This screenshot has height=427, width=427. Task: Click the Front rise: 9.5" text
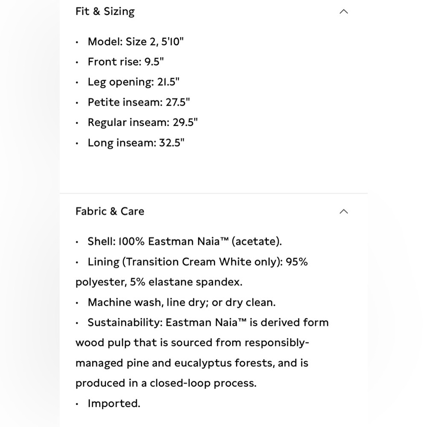(x=126, y=62)
